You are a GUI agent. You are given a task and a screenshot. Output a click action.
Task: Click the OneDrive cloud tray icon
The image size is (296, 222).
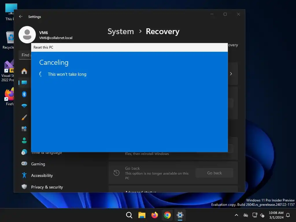(246, 215)
